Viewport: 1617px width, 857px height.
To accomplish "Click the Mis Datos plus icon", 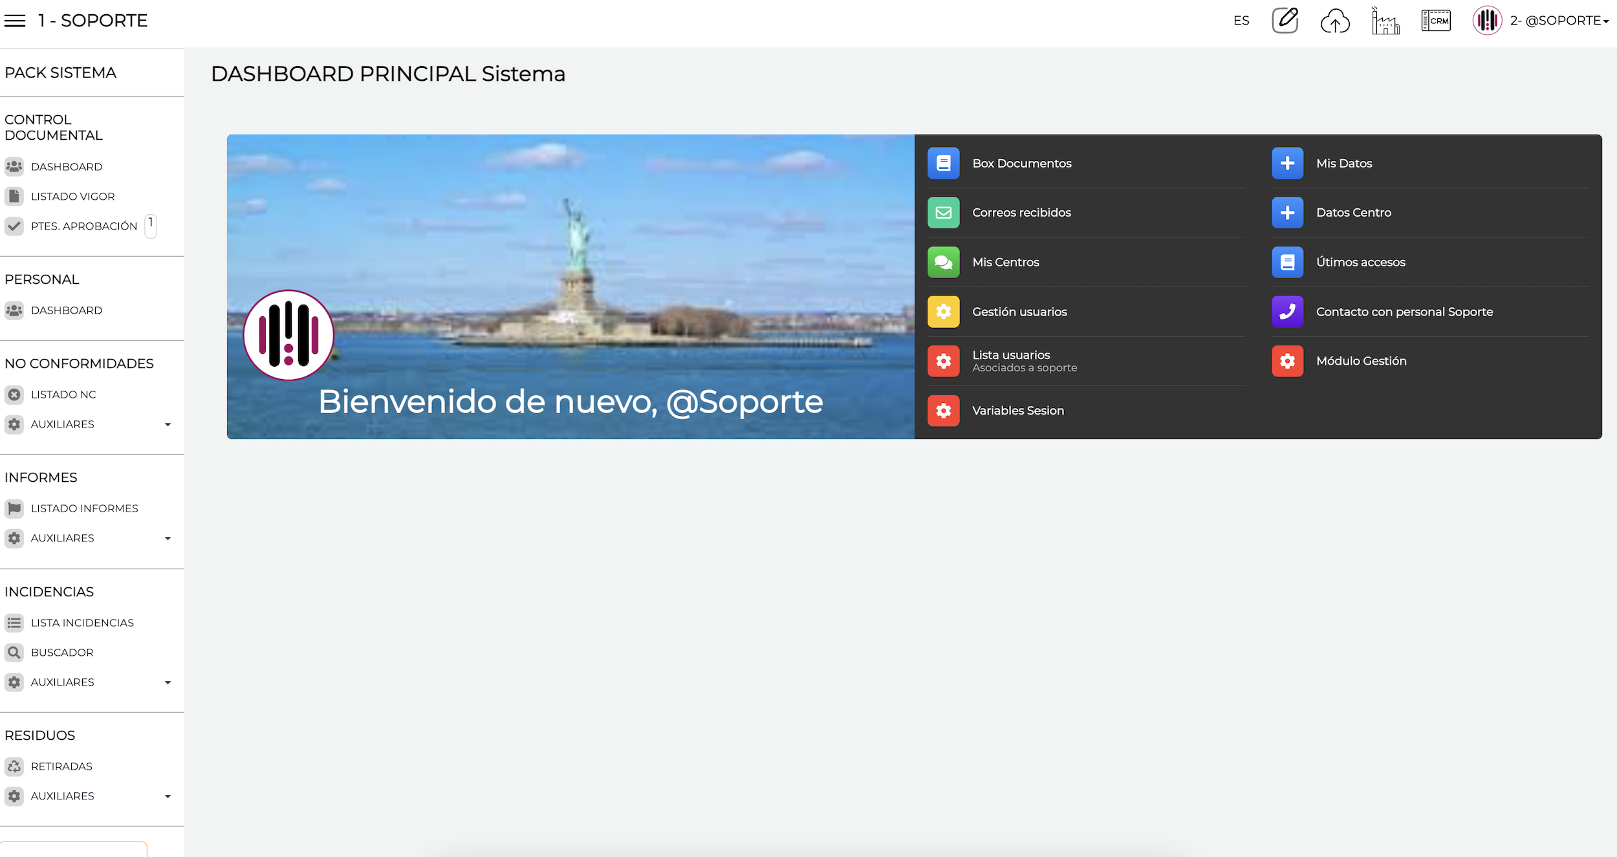I will click(x=1287, y=163).
